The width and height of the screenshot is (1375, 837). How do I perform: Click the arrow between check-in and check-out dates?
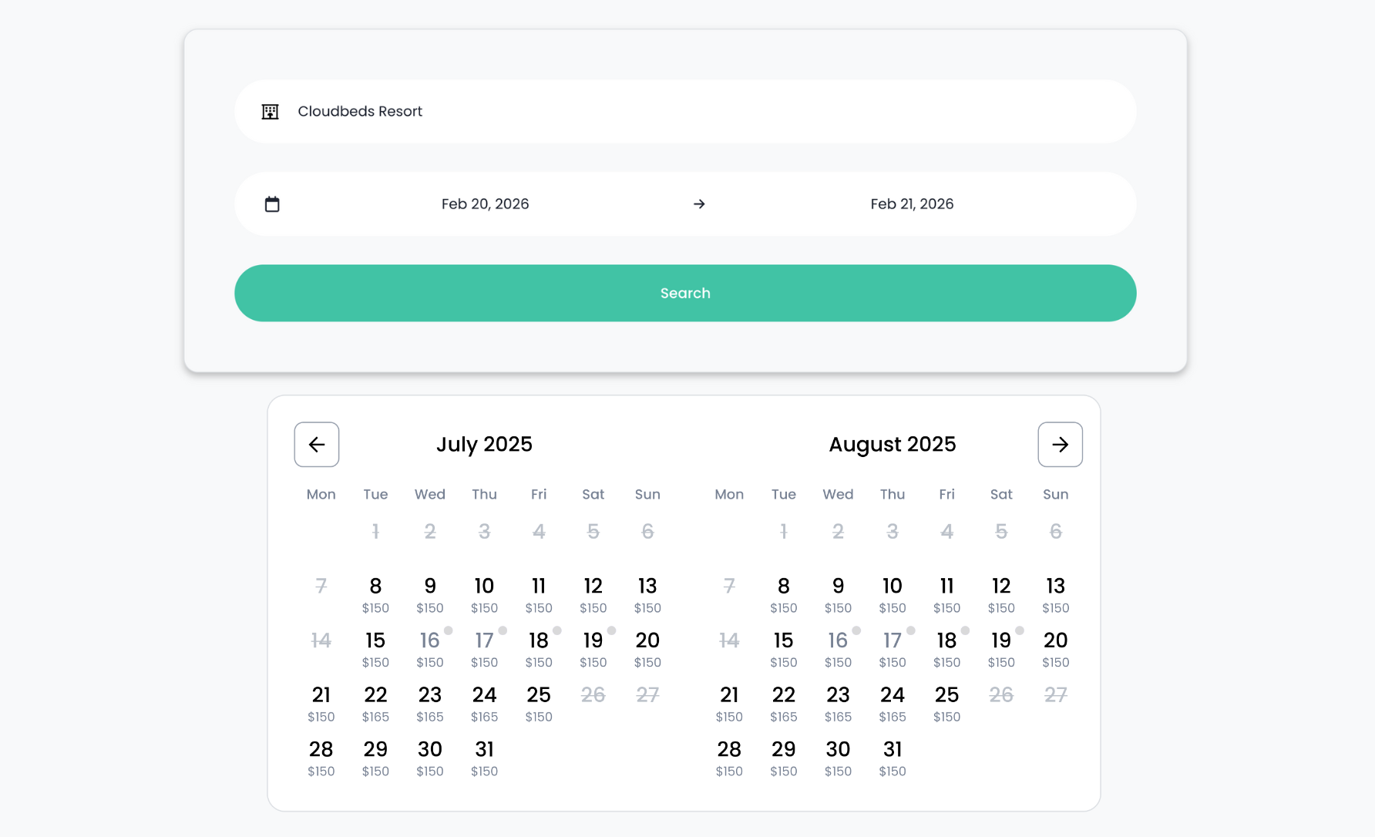699,204
